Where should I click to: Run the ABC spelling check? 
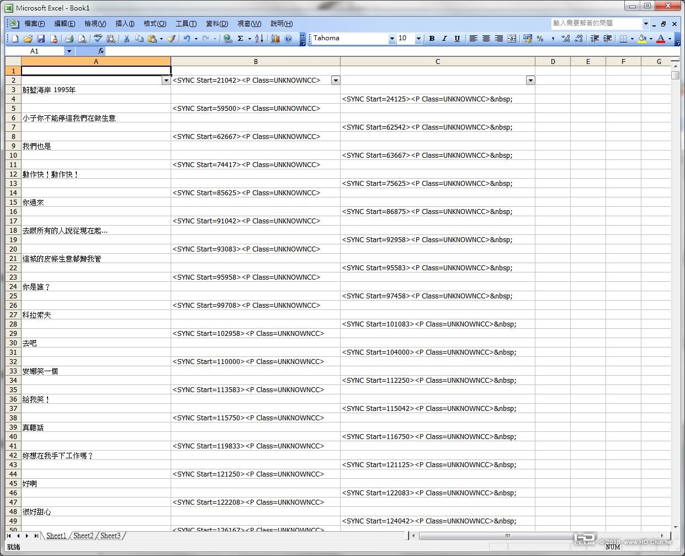[98, 39]
